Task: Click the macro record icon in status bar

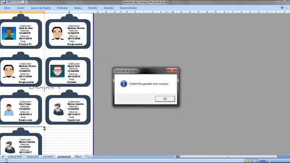Action: click(x=6, y=161)
